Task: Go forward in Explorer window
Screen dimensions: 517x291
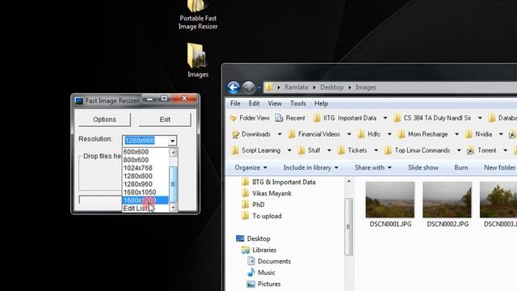Action: 249,87
